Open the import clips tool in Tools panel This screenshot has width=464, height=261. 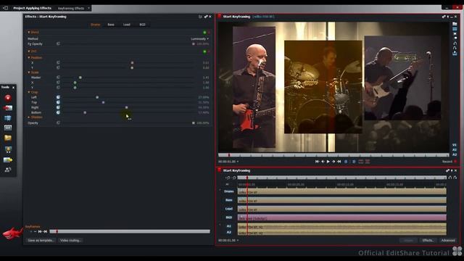(8, 108)
